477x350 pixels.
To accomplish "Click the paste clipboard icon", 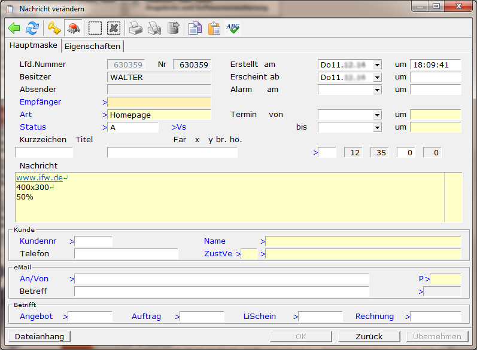I will click(x=214, y=28).
